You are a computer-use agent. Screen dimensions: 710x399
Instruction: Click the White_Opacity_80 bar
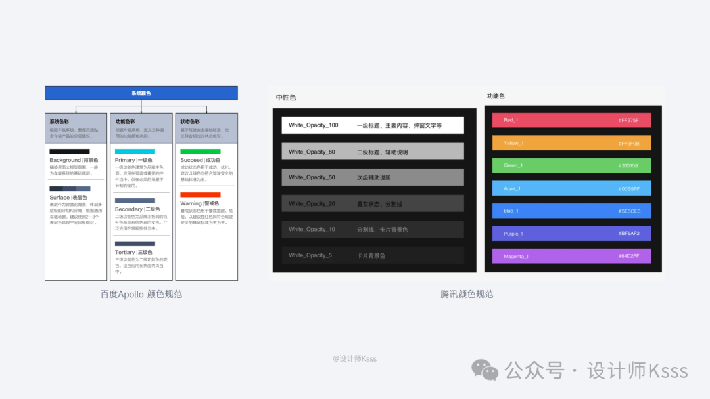click(x=373, y=152)
